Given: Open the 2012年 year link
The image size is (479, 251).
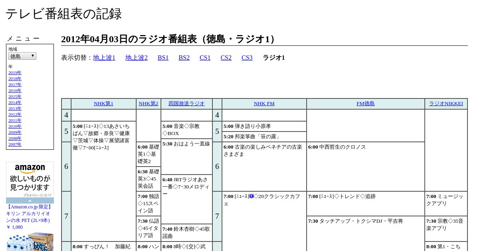Looking at the screenshot, I should [15, 114].
